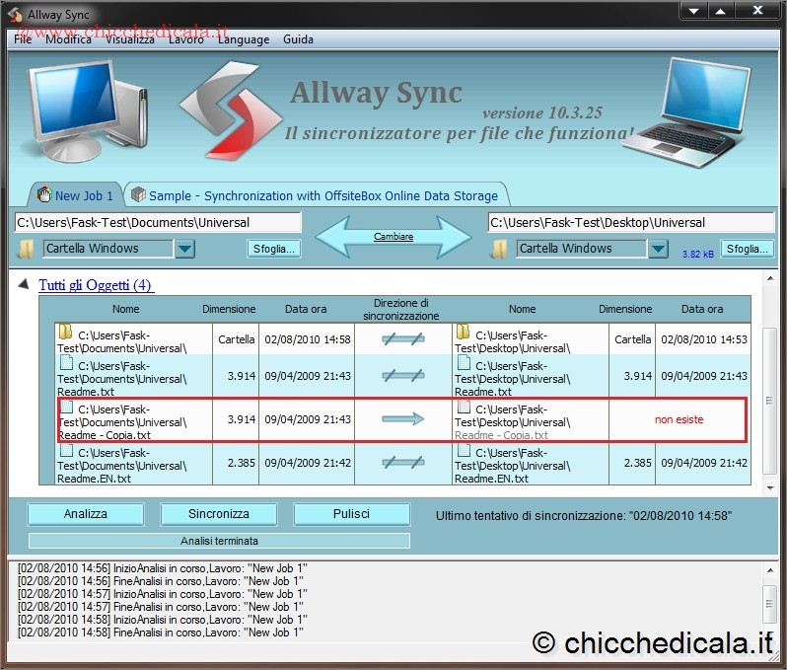The height and width of the screenshot is (670, 787).
Task: Click the left path field with Documents\Universal
Action: tap(158, 223)
